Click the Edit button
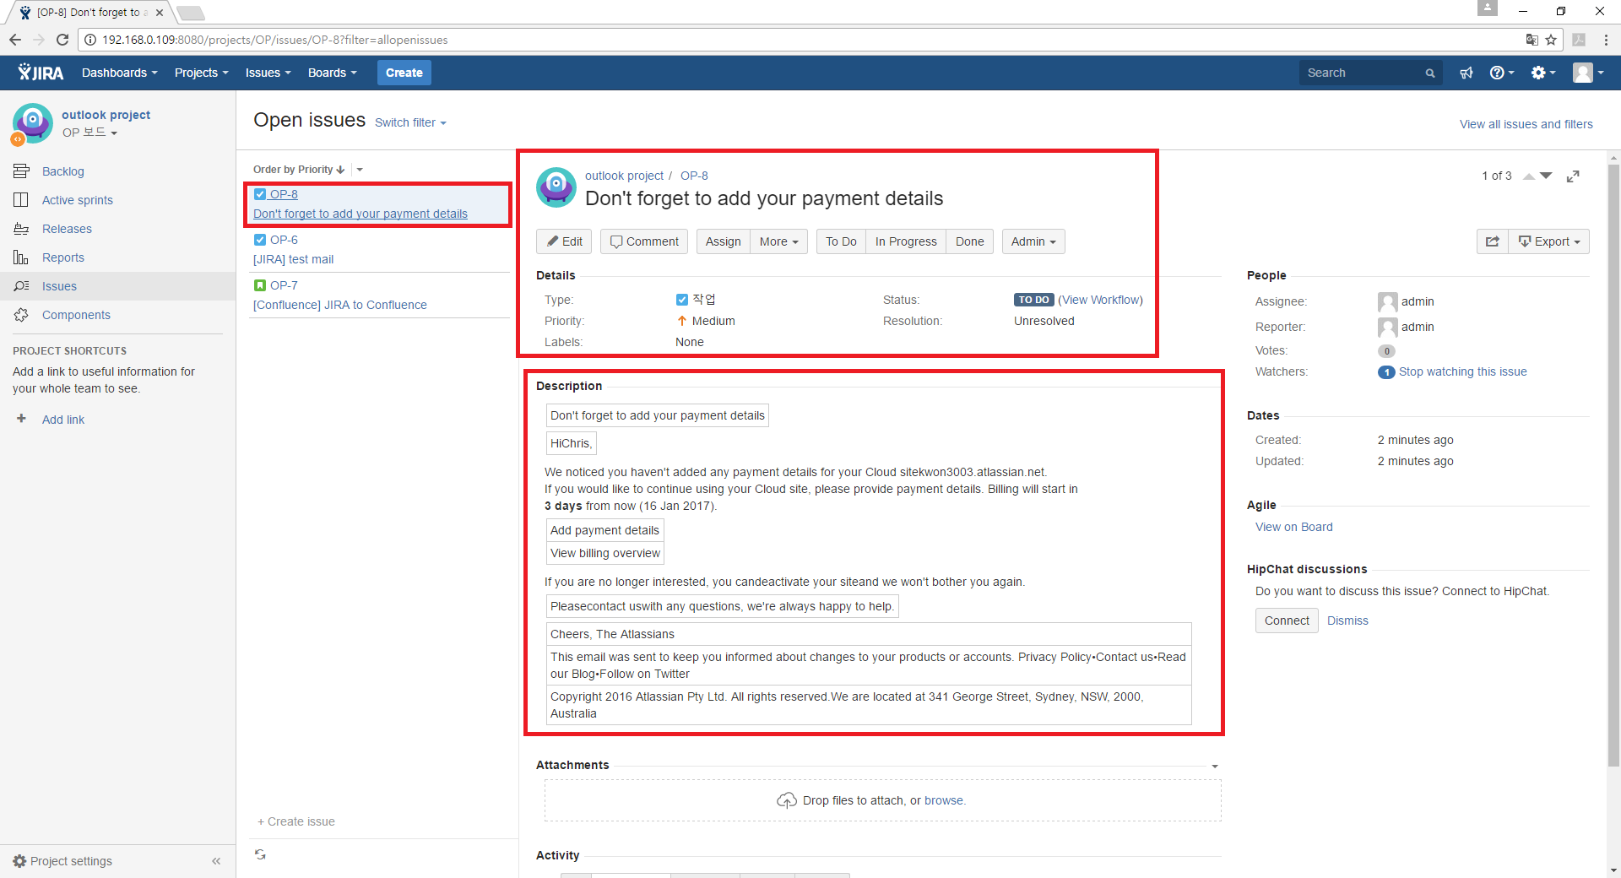1621x878 pixels. (564, 241)
